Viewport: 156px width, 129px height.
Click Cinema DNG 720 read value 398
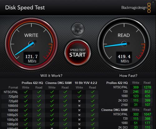(x=148, y=119)
